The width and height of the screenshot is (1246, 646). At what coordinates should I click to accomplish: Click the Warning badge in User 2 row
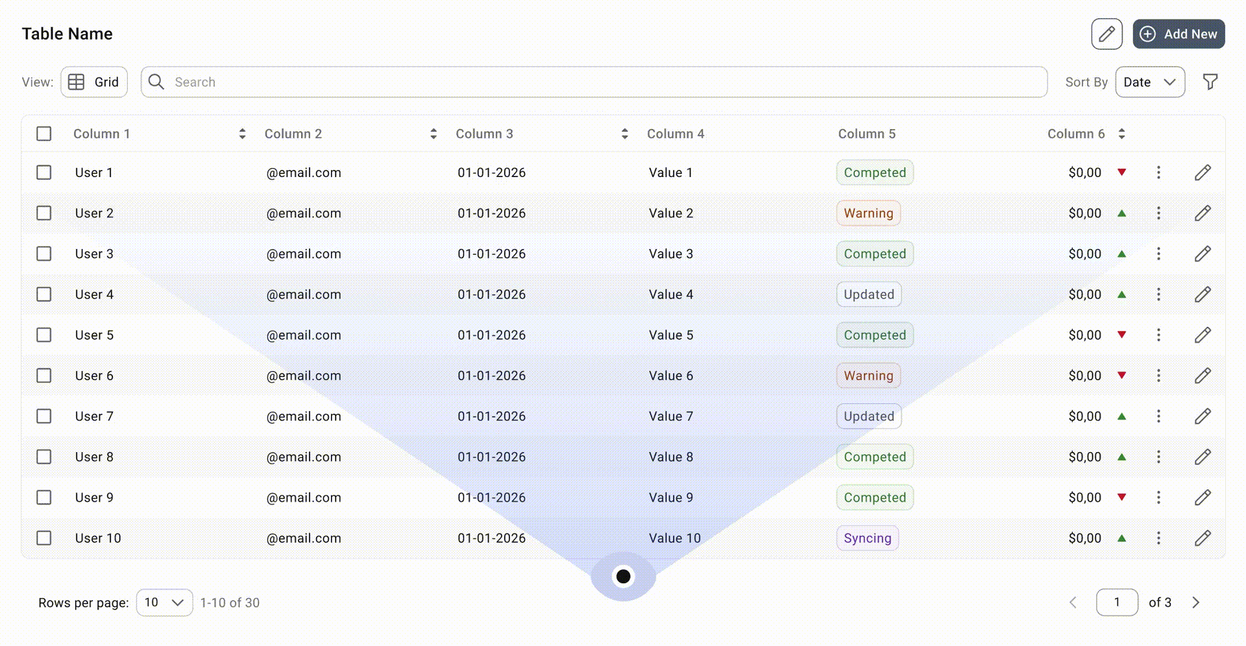tap(868, 213)
